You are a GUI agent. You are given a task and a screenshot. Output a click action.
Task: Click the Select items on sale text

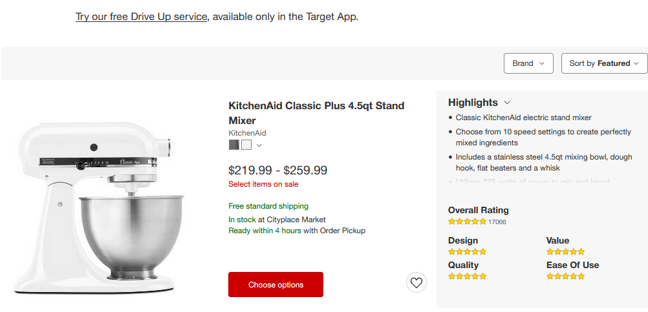click(263, 184)
